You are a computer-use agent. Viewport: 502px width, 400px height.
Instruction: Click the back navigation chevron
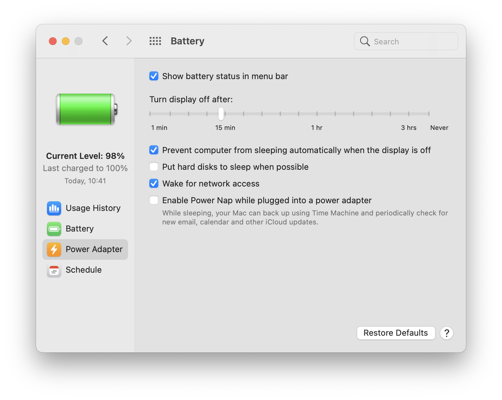tap(105, 41)
